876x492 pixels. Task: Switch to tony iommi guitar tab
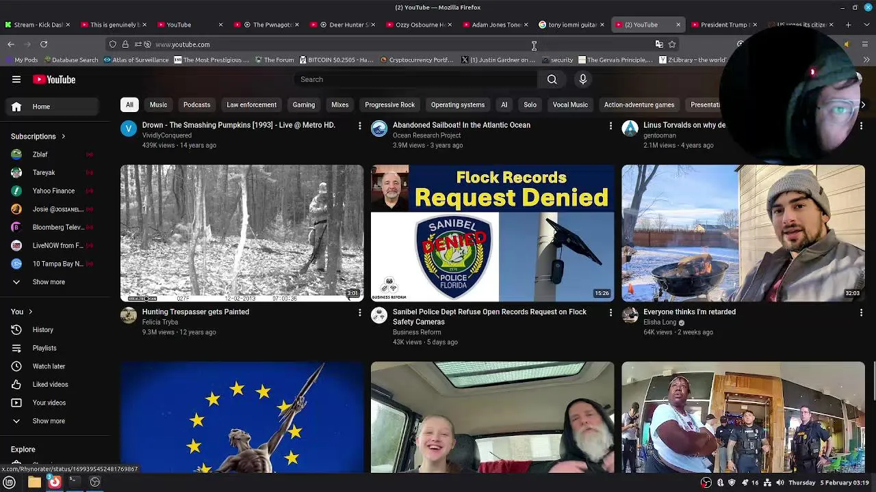click(572, 25)
